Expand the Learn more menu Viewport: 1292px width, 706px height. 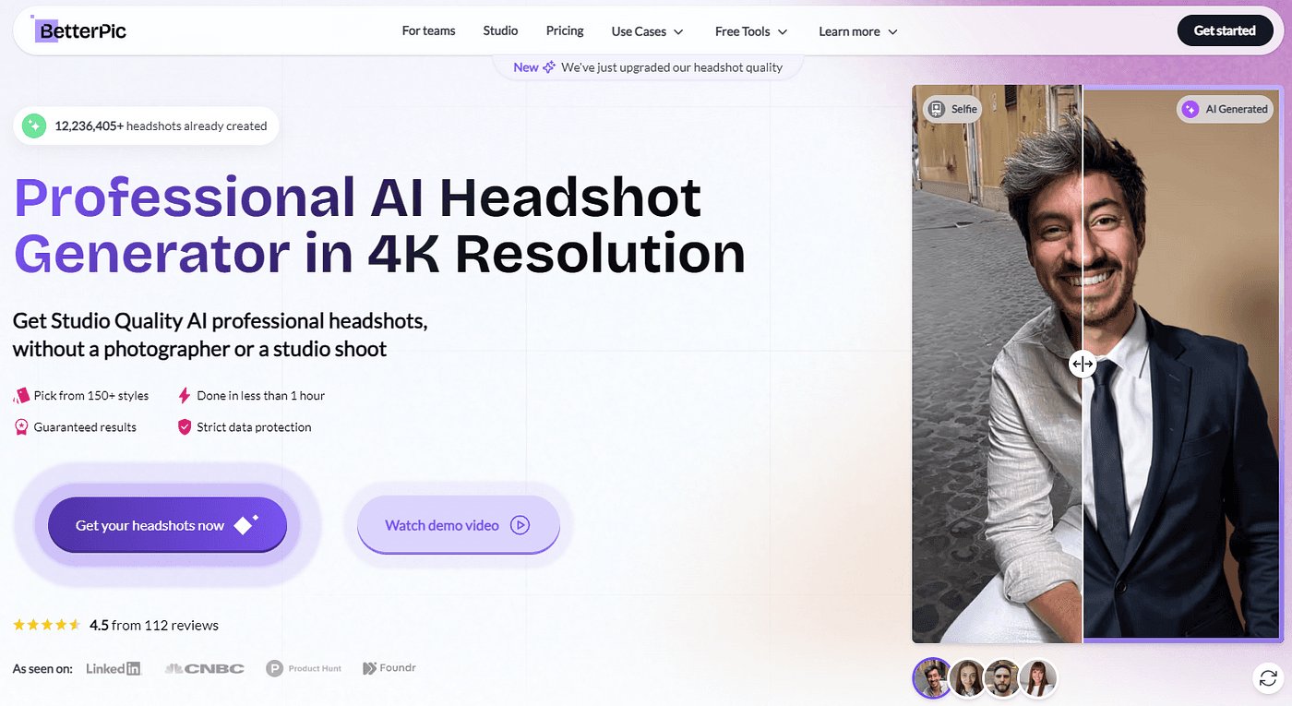[x=858, y=31]
